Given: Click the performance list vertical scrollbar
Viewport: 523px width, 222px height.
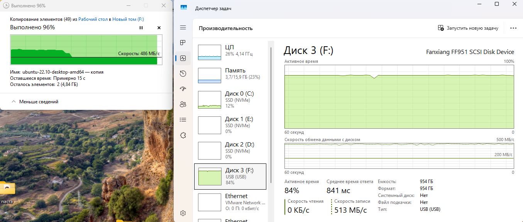Looking at the screenshot, I should (x=271, y=116).
